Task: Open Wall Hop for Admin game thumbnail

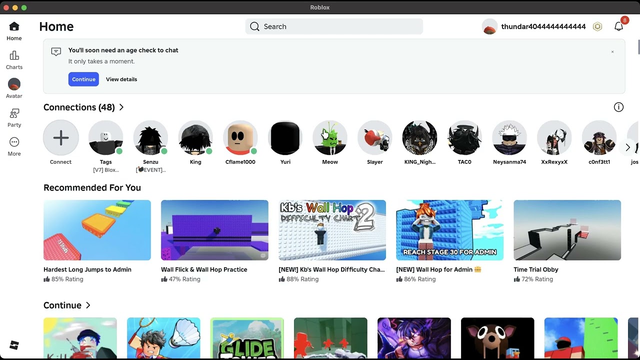Action: pyautogui.click(x=449, y=230)
